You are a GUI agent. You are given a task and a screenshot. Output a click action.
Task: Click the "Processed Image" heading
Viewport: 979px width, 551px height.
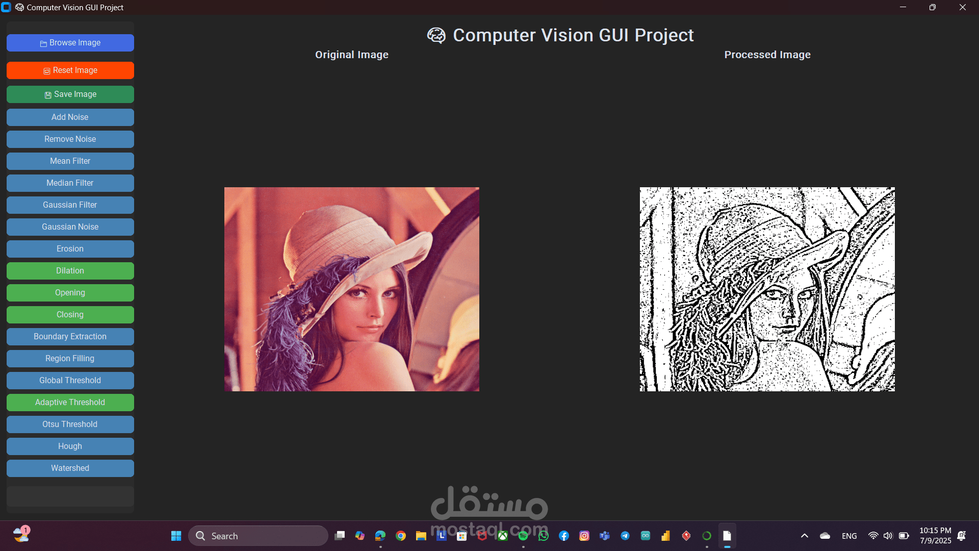point(767,55)
